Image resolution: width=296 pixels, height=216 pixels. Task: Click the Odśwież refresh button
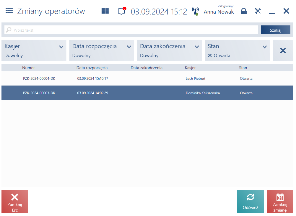click(x=250, y=202)
